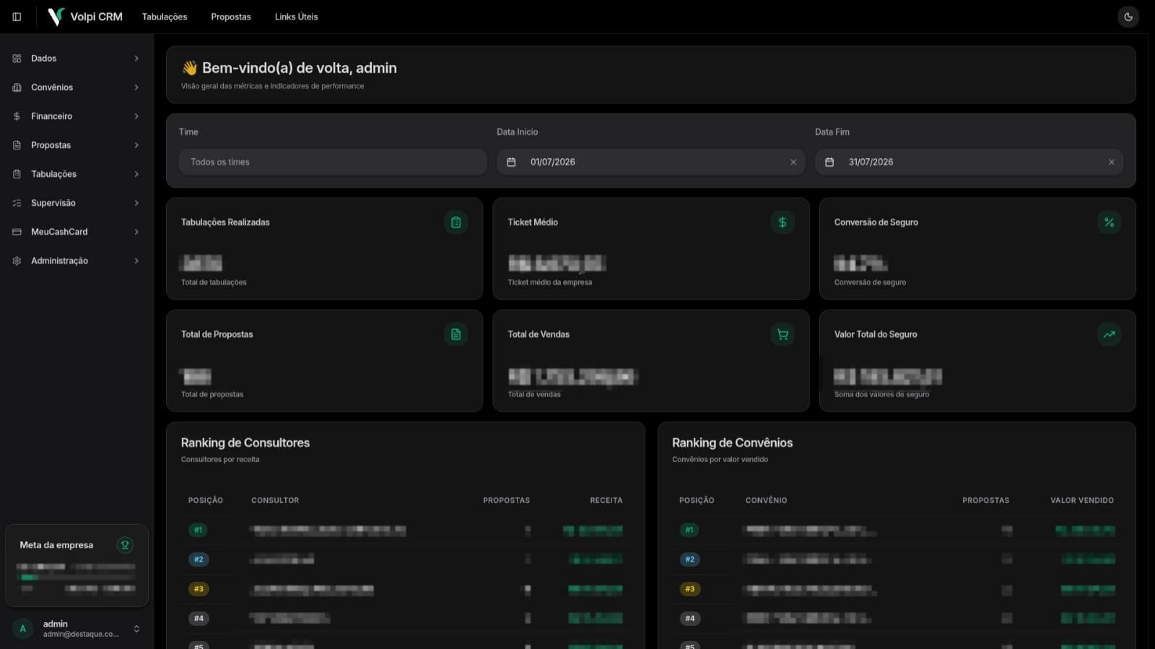Image resolution: width=1155 pixels, height=649 pixels.
Task: Click the admin avatar circle
Action: (x=22, y=629)
